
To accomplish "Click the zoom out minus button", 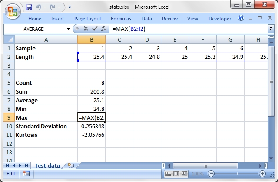I will (x=211, y=174).
